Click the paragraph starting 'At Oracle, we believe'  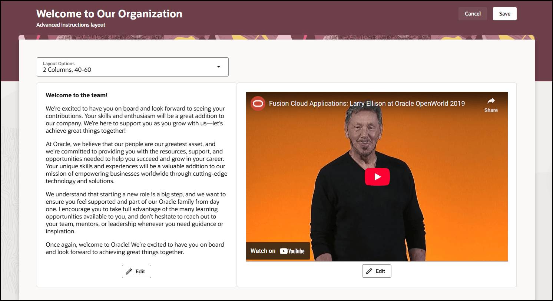click(136, 162)
